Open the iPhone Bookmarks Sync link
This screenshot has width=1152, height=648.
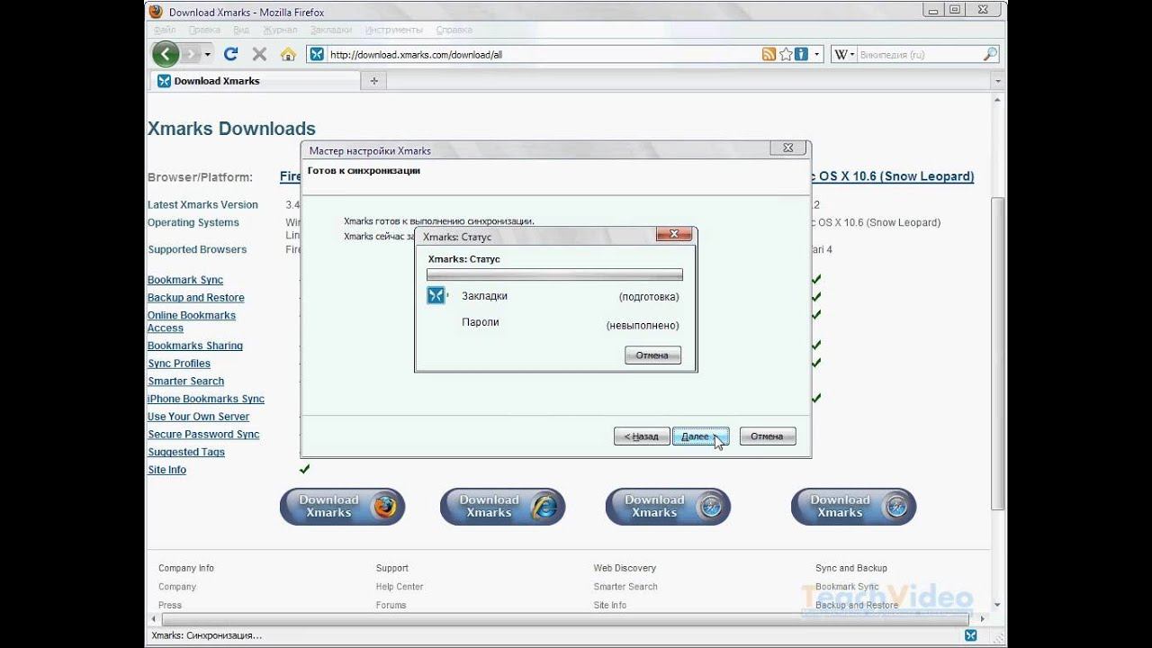click(x=206, y=399)
